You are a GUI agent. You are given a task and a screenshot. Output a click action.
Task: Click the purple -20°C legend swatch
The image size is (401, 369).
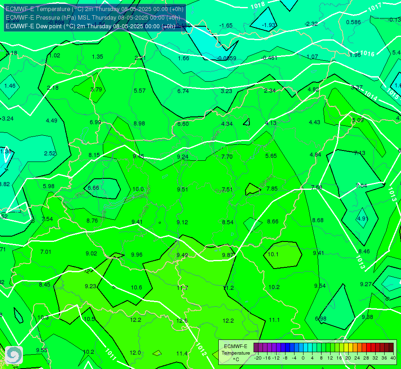[256, 348]
